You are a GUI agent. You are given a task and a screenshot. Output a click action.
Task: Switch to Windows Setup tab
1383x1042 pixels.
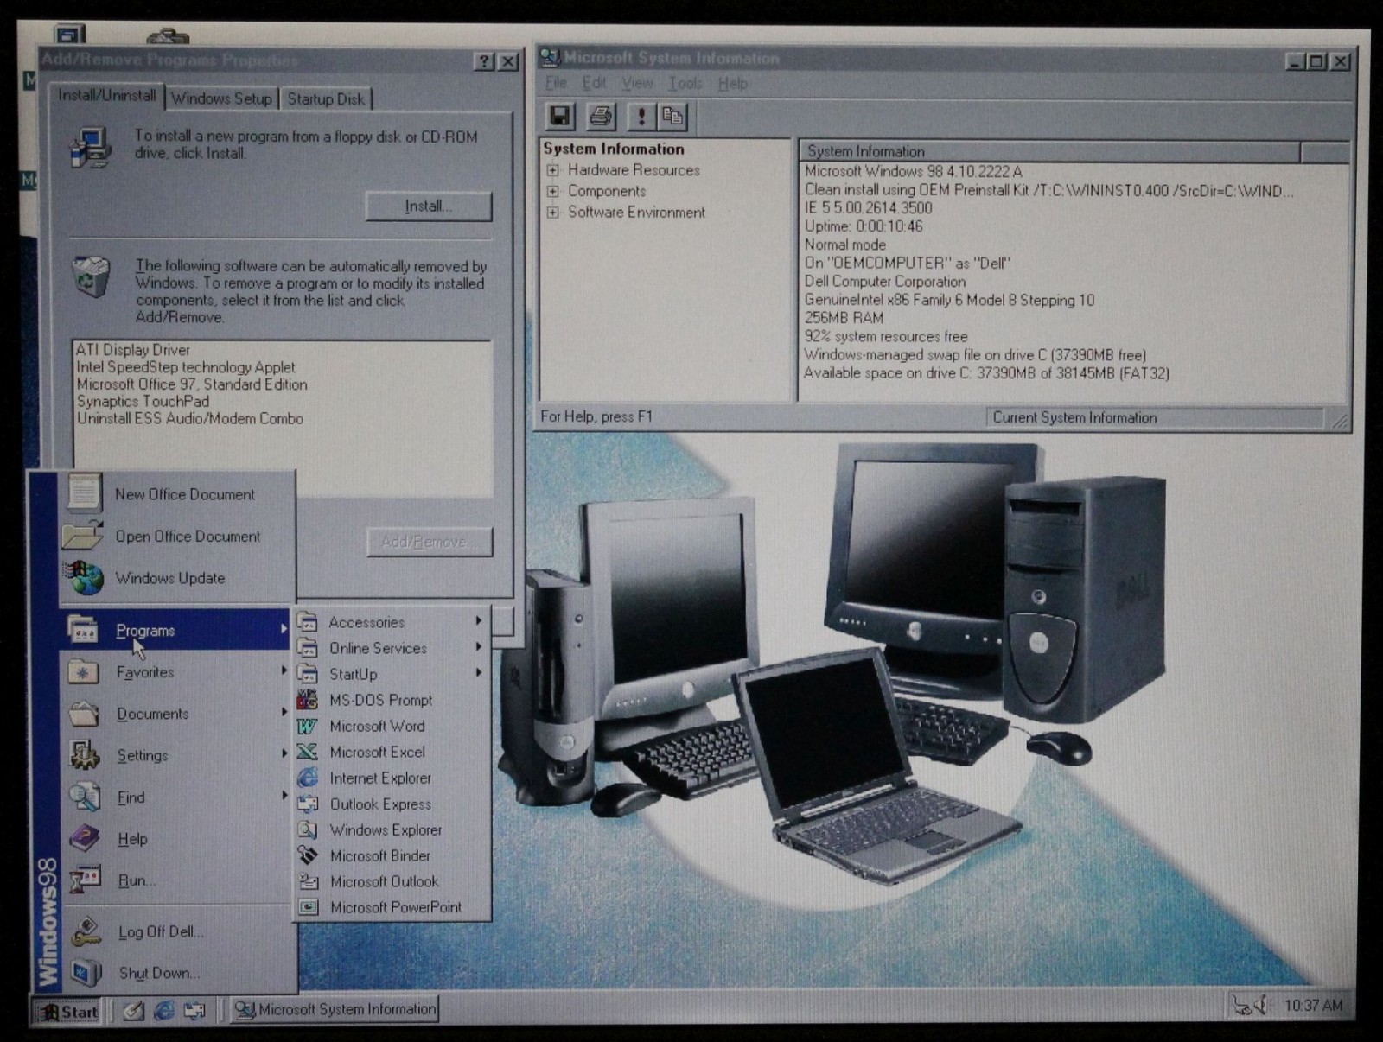pos(221,98)
